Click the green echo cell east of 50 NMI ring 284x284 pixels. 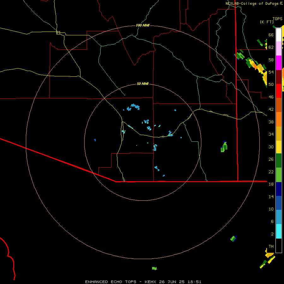pos(224,146)
